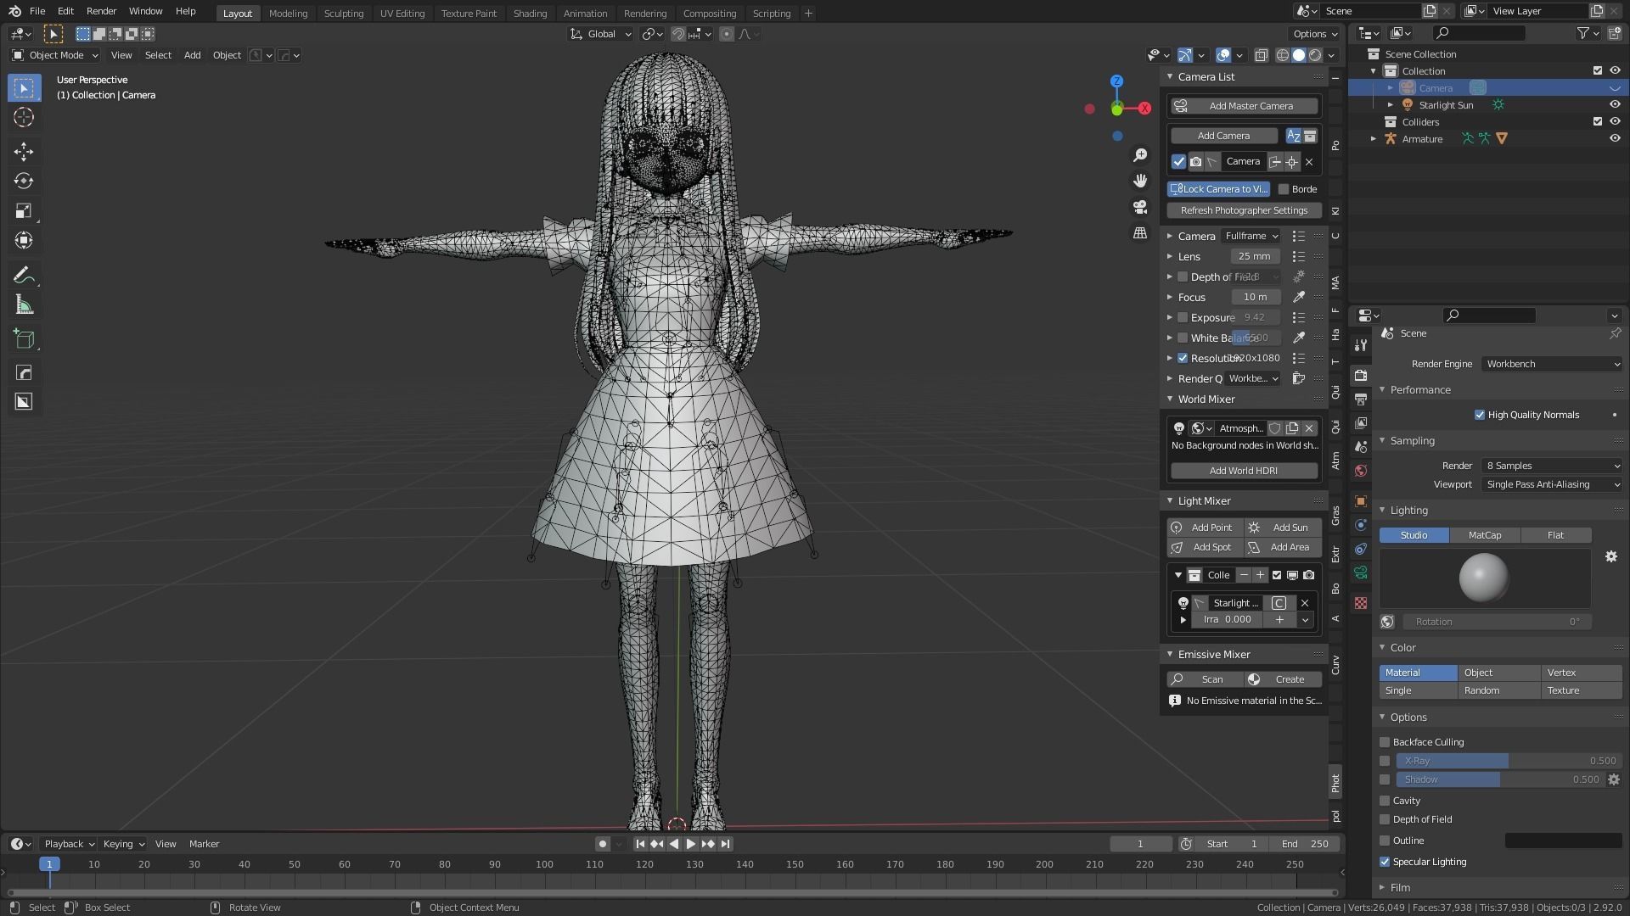The width and height of the screenshot is (1630, 916).
Task: Click the Add World HDRI button
Action: [x=1244, y=471]
